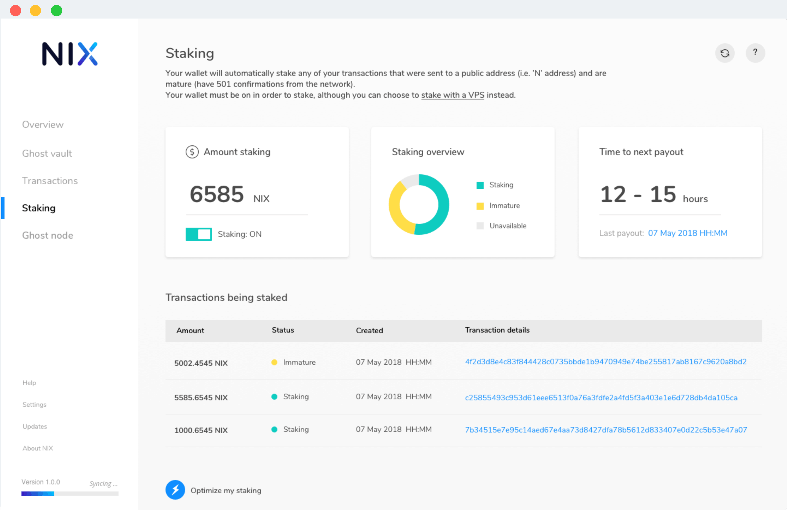Viewport: 787px width, 510px height.
Task: Click the NIX logo in the sidebar
Action: [x=70, y=54]
